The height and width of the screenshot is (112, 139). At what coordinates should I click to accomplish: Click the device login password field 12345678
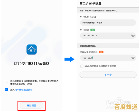coord(108,58)
